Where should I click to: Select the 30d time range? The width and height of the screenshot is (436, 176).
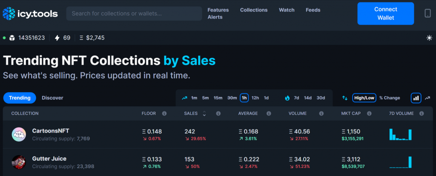321,98
